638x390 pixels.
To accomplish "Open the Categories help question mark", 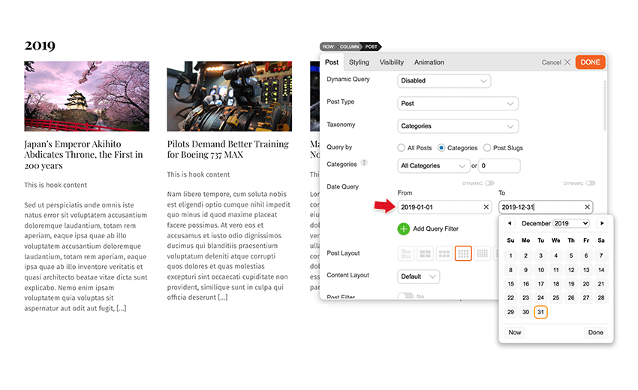I will coord(364,162).
